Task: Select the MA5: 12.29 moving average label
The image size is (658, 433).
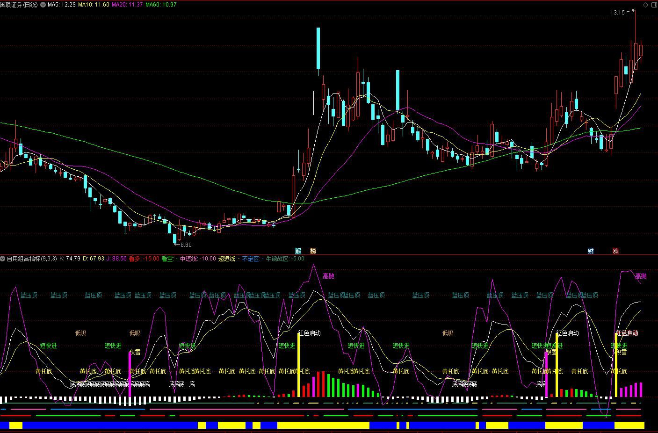Action: 62,5
